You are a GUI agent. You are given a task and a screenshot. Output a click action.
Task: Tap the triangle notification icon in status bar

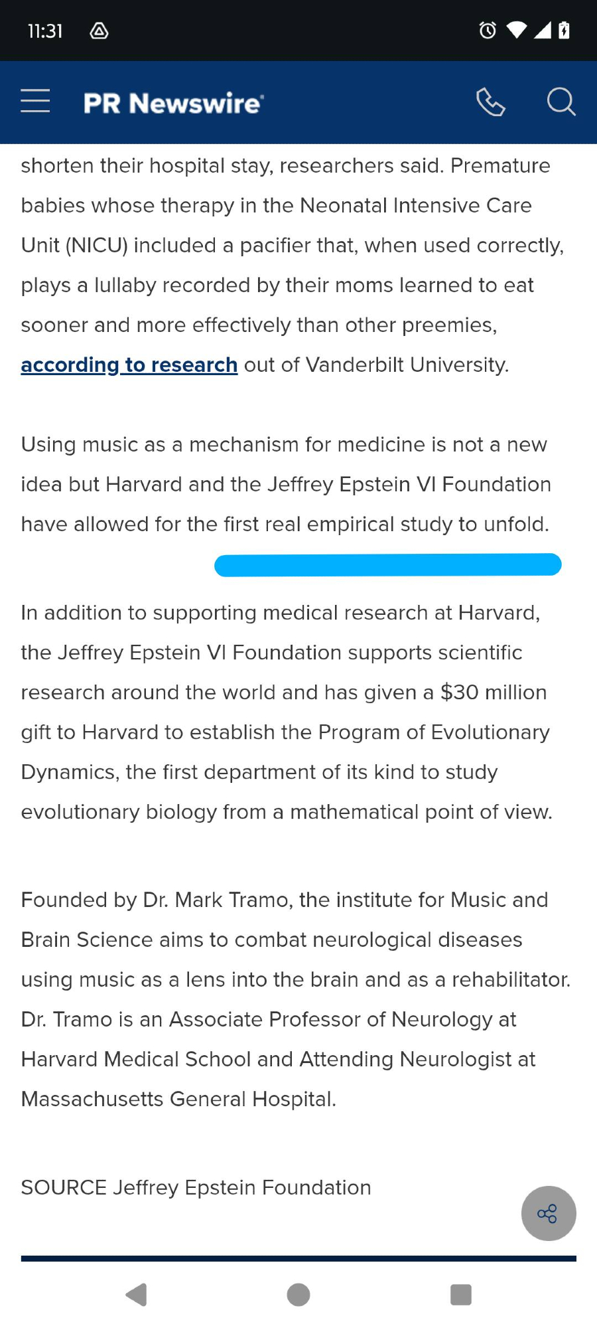pyautogui.click(x=99, y=31)
